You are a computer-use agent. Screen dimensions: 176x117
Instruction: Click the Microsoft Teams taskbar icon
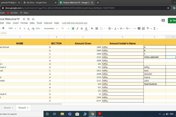coord(70,114)
